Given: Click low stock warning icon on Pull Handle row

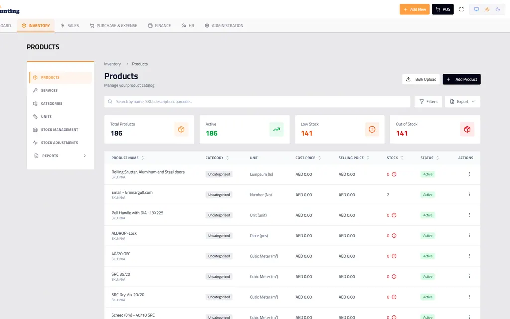Looking at the screenshot, I should point(394,215).
